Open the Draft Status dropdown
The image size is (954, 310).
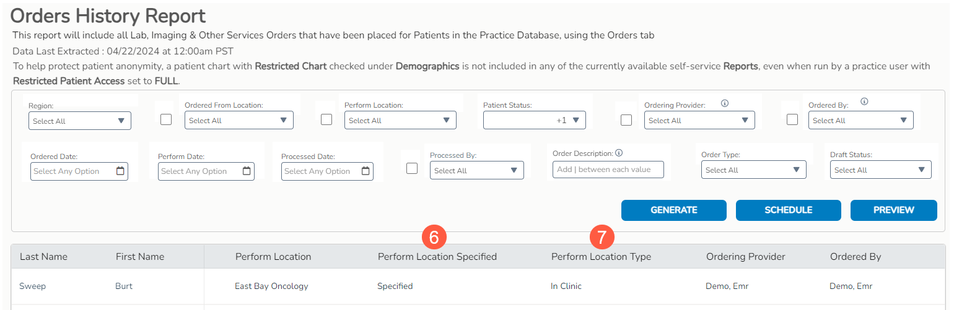880,170
